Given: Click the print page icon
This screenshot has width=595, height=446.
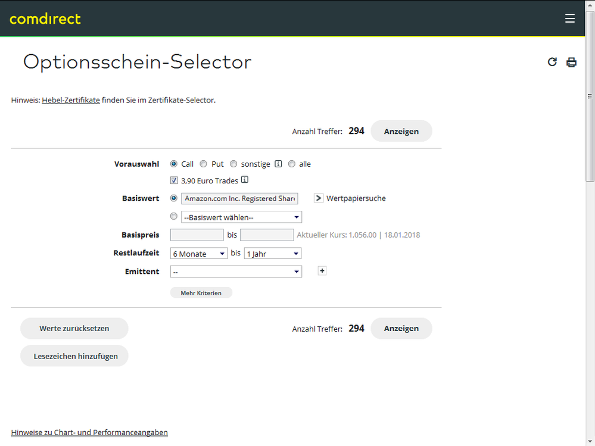Looking at the screenshot, I should [x=571, y=62].
